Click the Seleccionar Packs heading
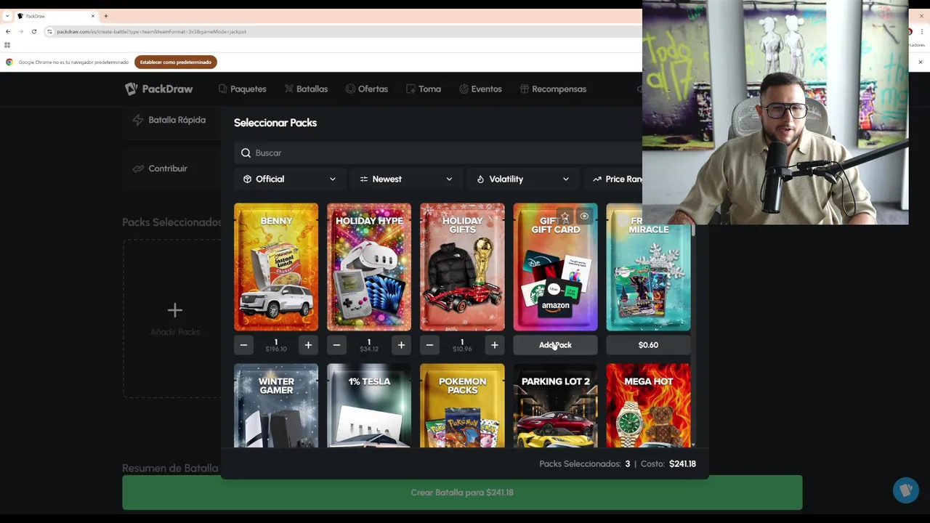Screen dimensions: 930x523 click(x=275, y=123)
